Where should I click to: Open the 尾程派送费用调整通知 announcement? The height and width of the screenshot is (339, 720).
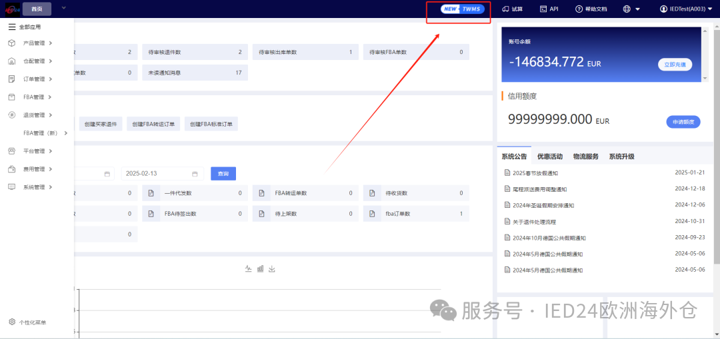click(x=539, y=189)
